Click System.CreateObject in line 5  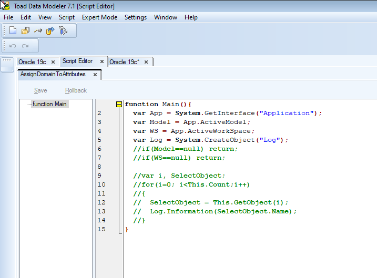215,140
